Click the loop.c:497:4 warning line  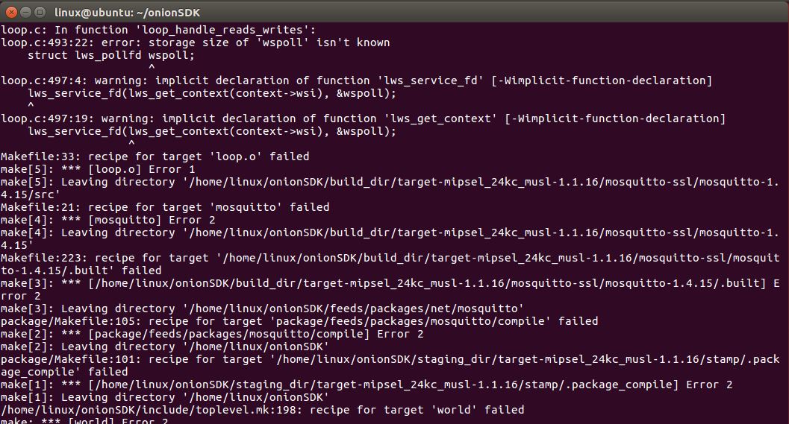coord(356,80)
